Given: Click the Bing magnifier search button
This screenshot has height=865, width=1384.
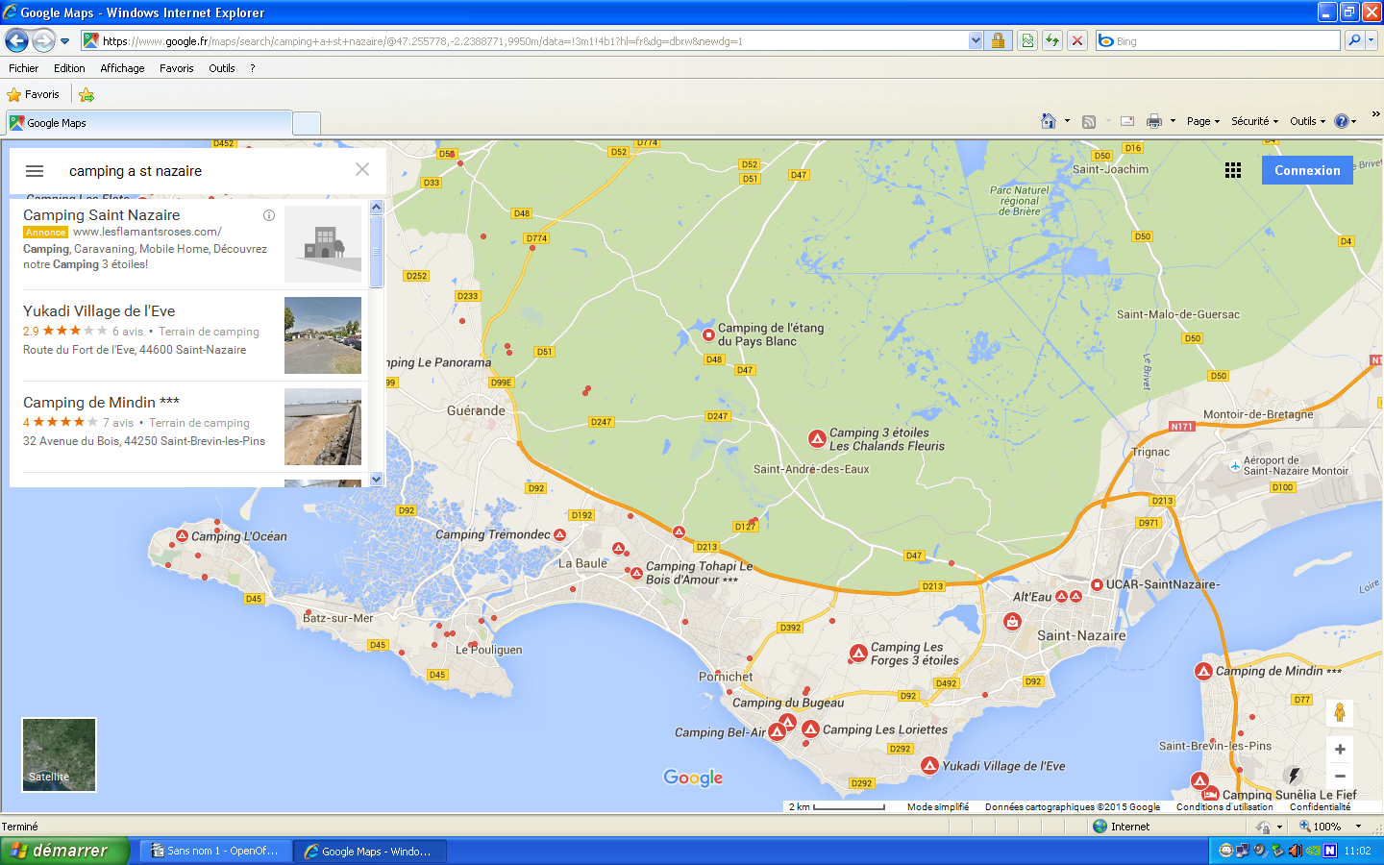Looking at the screenshot, I should pos(1354,40).
